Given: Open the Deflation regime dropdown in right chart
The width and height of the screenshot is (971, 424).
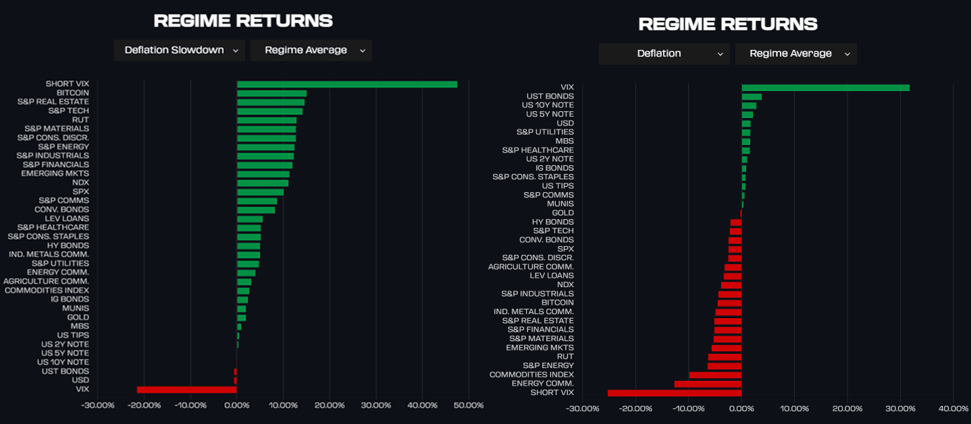Looking at the screenshot, I should (664, 54).
